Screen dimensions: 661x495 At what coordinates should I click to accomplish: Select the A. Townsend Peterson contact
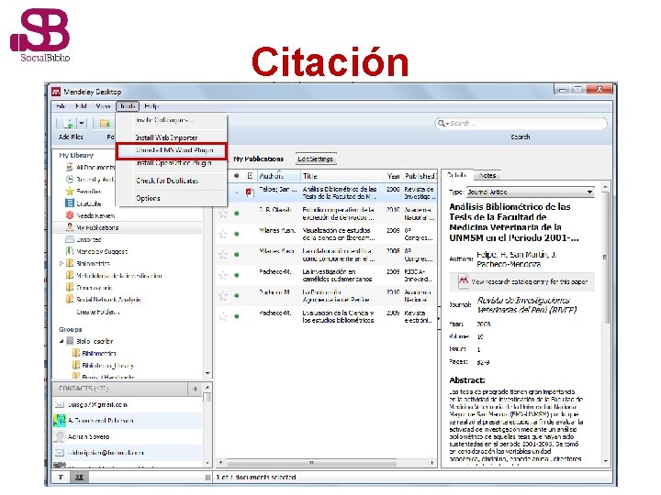pyautogui.click(x=128, y=421)
